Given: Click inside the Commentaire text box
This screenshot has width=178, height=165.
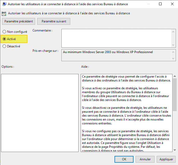Looking at the screenshot, I should click(x=116, y=38).
